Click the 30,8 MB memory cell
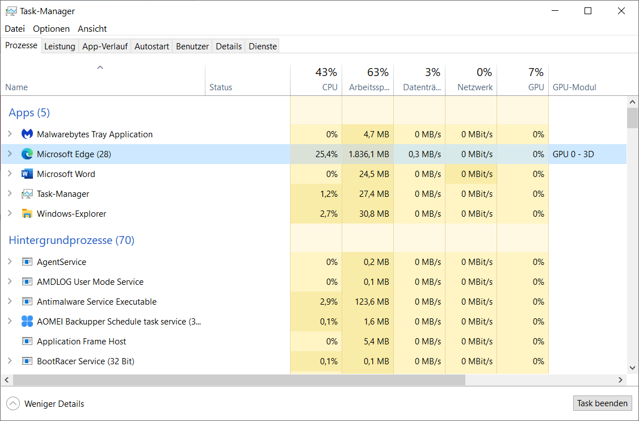 tap(368, 213)
